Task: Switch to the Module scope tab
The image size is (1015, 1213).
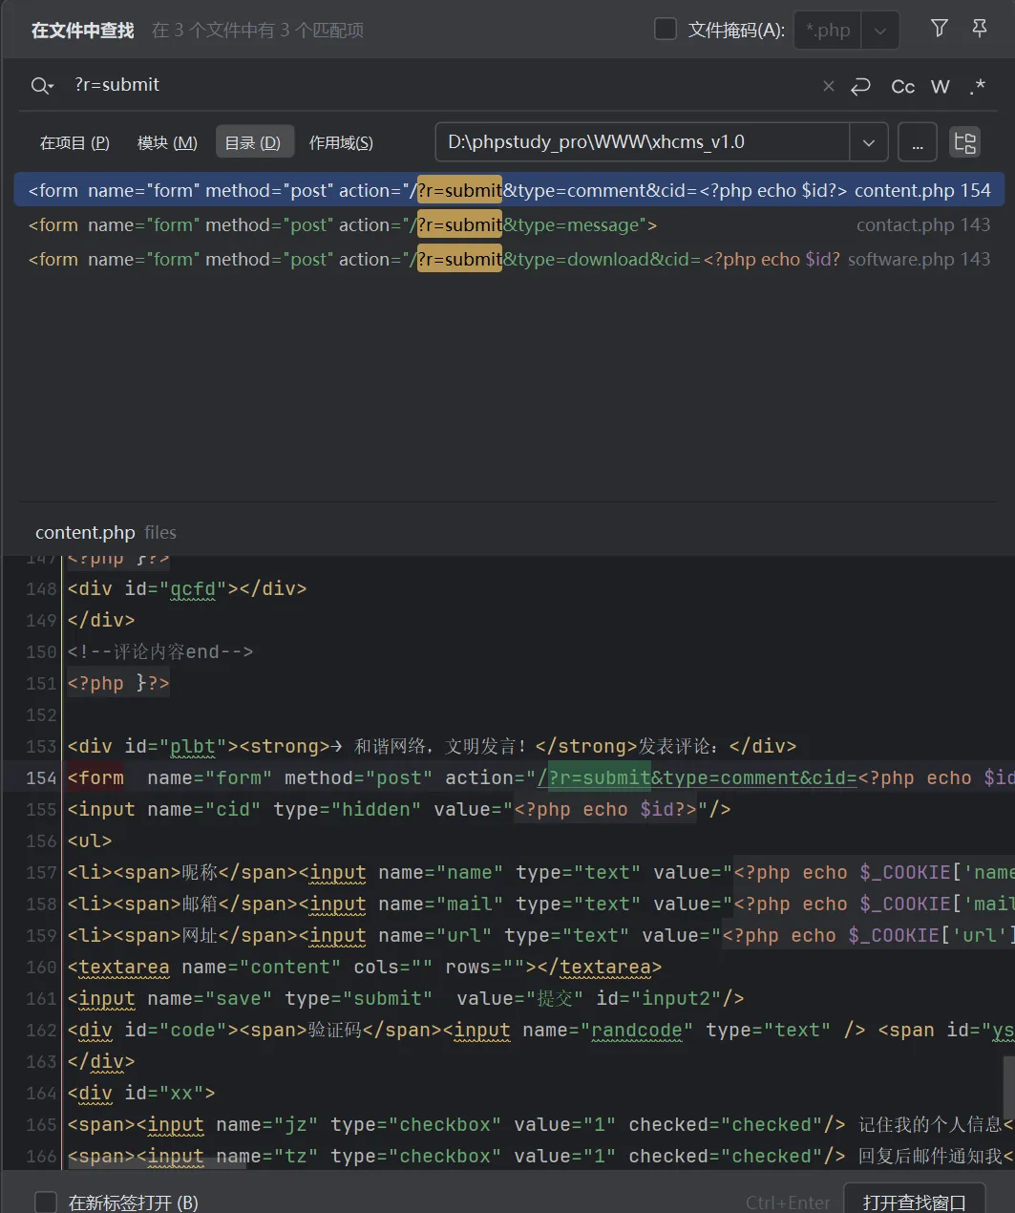Action: click(167, 142)
